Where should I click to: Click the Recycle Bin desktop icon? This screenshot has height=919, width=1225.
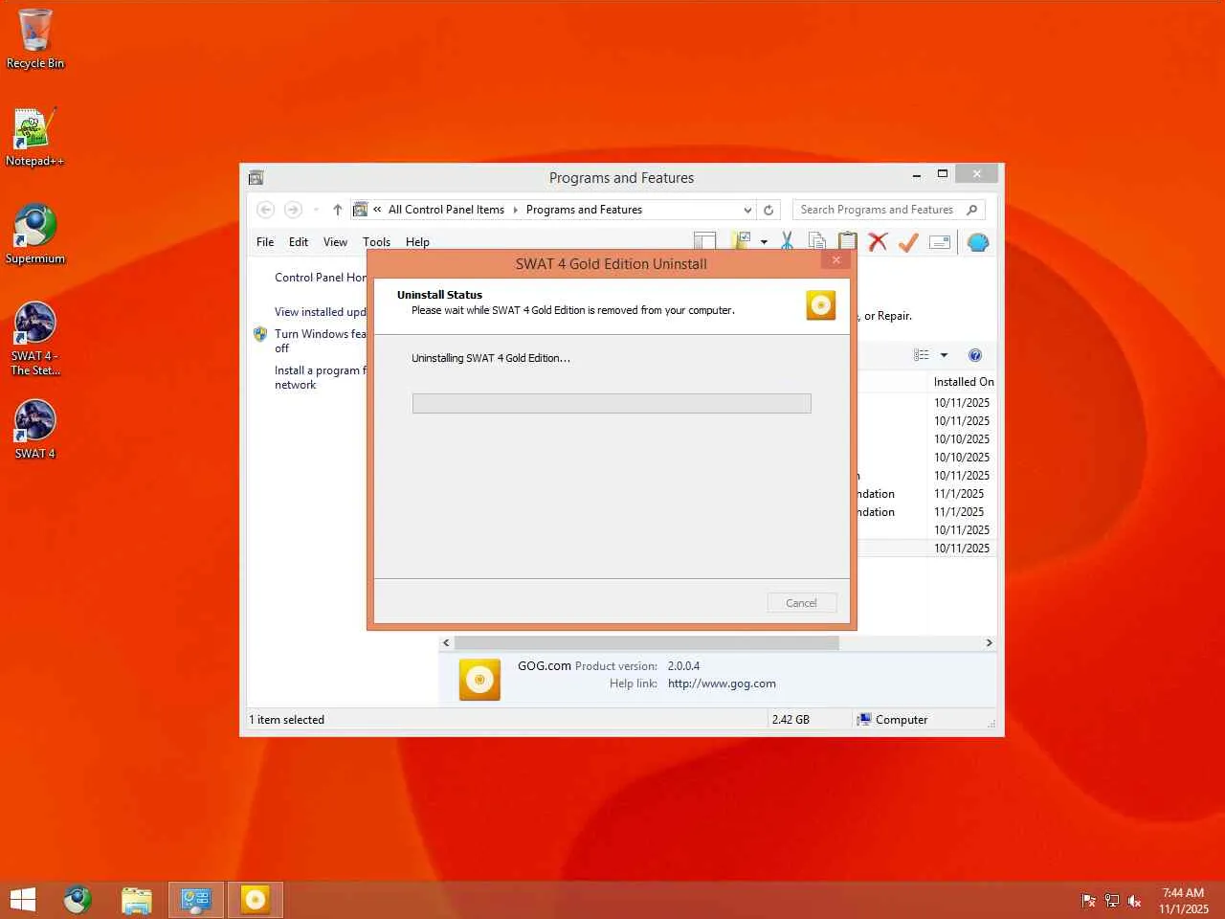pos(35,39)
